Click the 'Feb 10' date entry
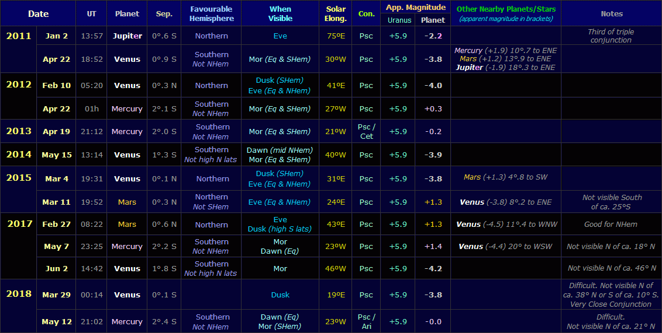Viewport: 662px width, 333px height. click(57, 86)
